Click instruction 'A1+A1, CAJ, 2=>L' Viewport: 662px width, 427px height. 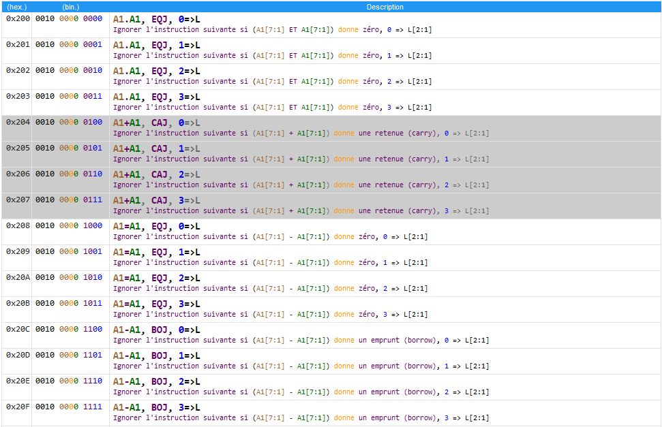tap(157, 174)
